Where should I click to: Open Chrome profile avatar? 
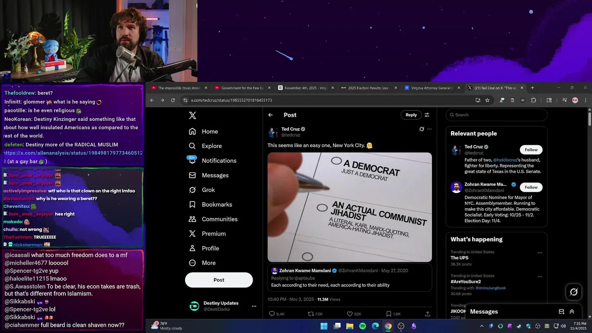point(575,100)
